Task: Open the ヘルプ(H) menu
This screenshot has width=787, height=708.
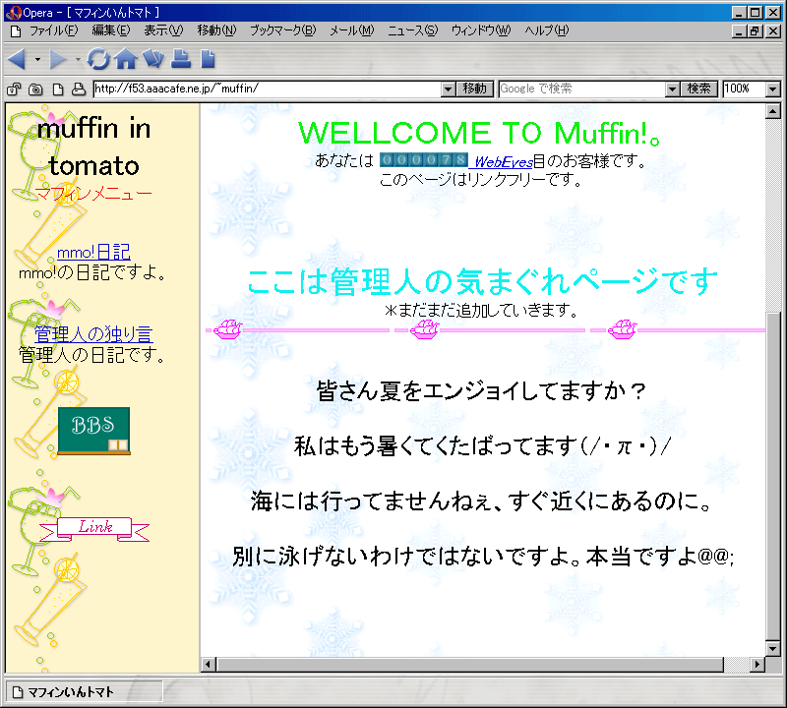Action: click(x=547, y=30)
